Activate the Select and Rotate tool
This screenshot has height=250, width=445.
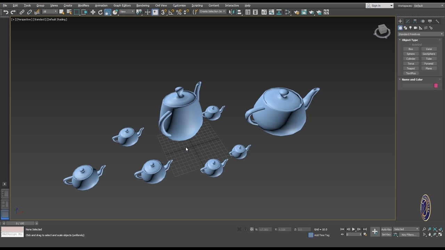[x=100, y=12]
